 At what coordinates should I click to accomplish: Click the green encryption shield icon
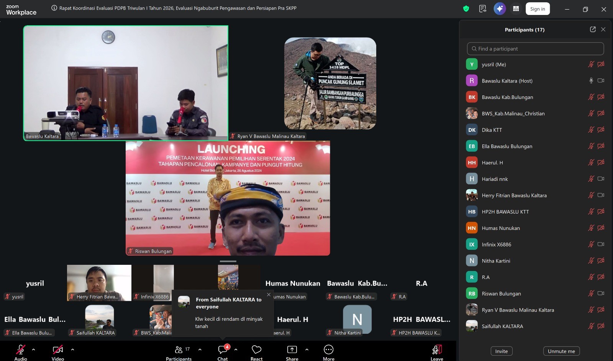coord(466,9)
